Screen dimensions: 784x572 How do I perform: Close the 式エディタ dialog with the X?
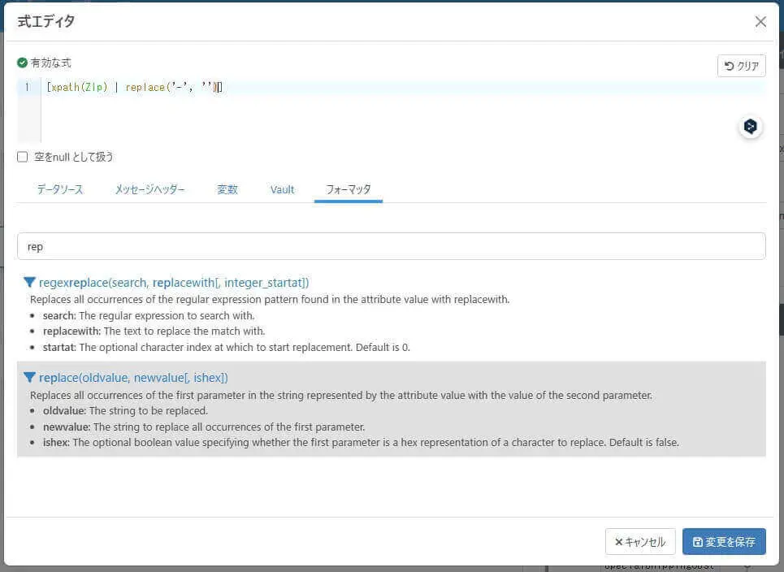(760, 21)
